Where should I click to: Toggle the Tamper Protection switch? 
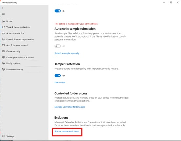pos(58,76)
